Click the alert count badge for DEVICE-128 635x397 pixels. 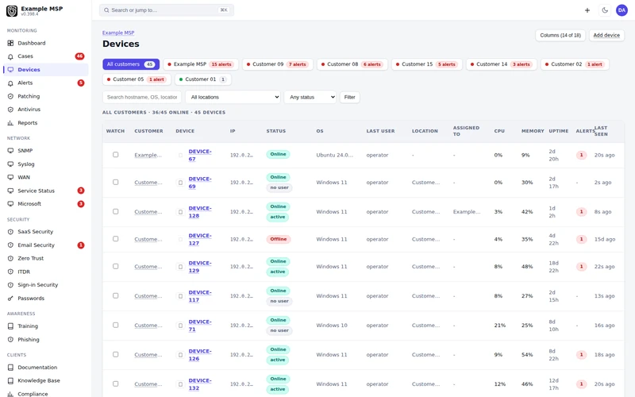coord(582,211)
